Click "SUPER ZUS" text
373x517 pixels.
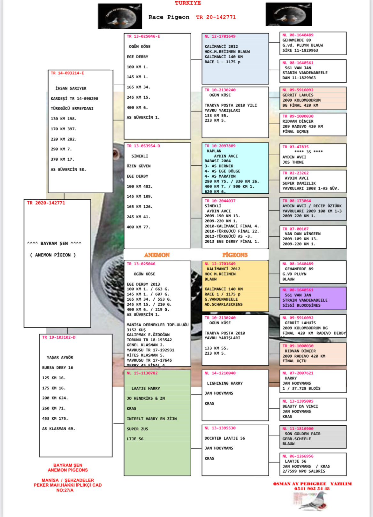pyautogui.click(x=137, y=429)
